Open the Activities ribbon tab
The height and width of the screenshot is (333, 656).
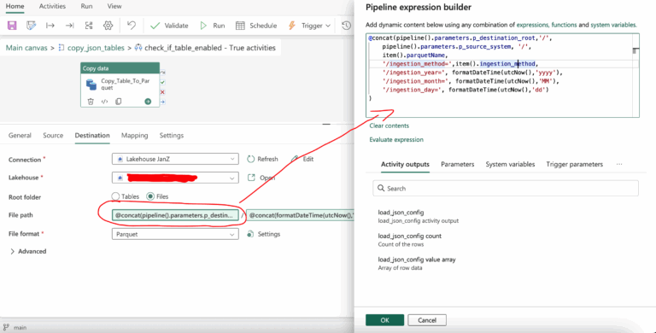pyautogui.click(x=52, y=6)
